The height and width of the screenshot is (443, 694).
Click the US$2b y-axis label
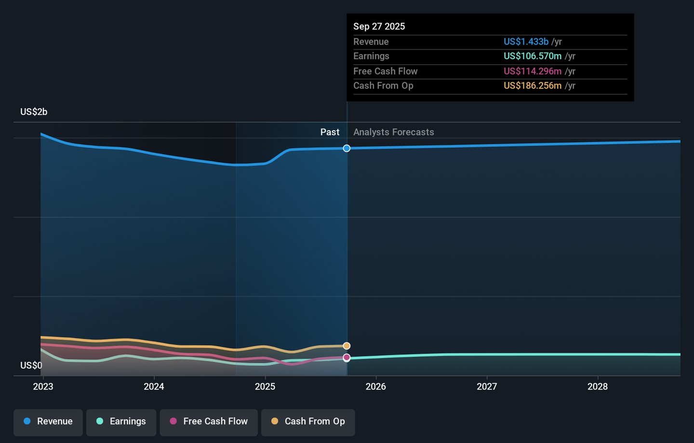(x=34, y=112)
